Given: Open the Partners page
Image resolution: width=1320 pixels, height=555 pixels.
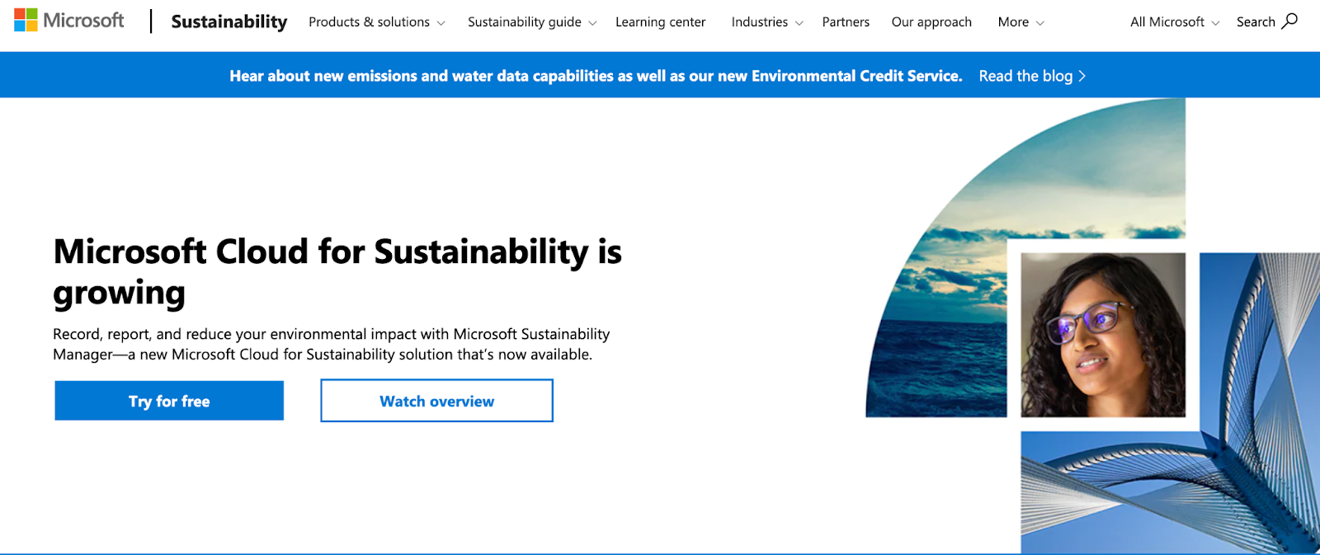Looking at the screenshot, I should pos(846,22).
